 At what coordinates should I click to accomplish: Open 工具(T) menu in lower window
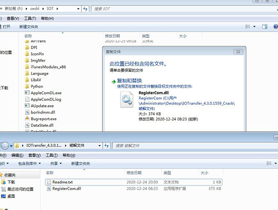51,155
